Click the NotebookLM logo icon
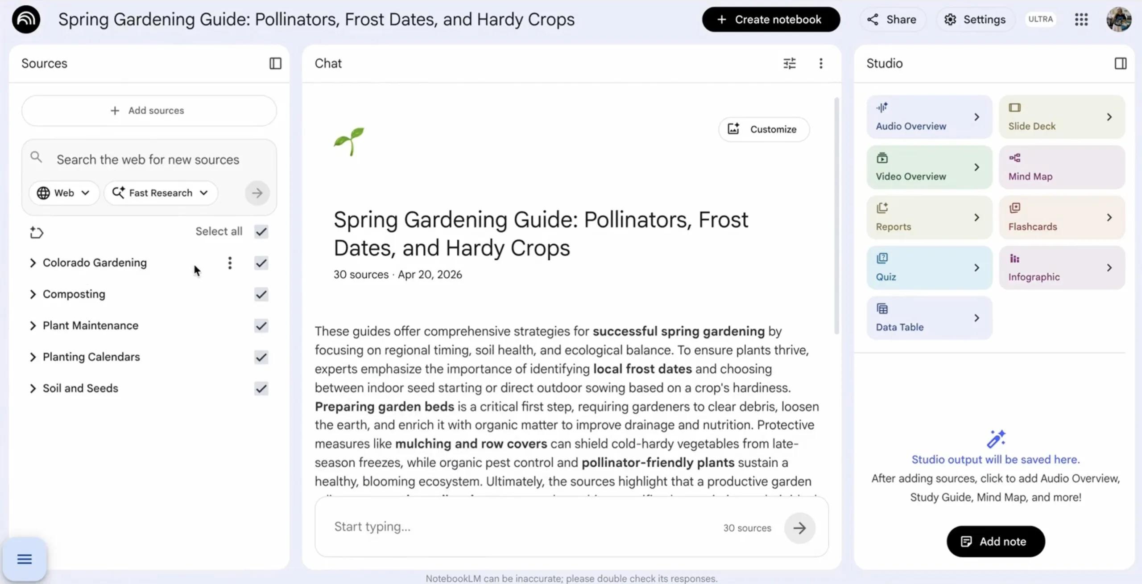1142x584 pixels. pos(26,19)
